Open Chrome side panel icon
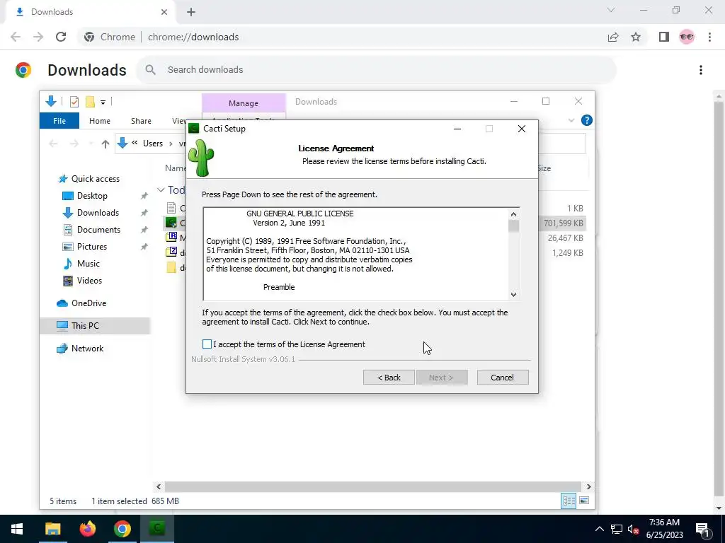The image size is (725, 543). (x=664, y=37)
